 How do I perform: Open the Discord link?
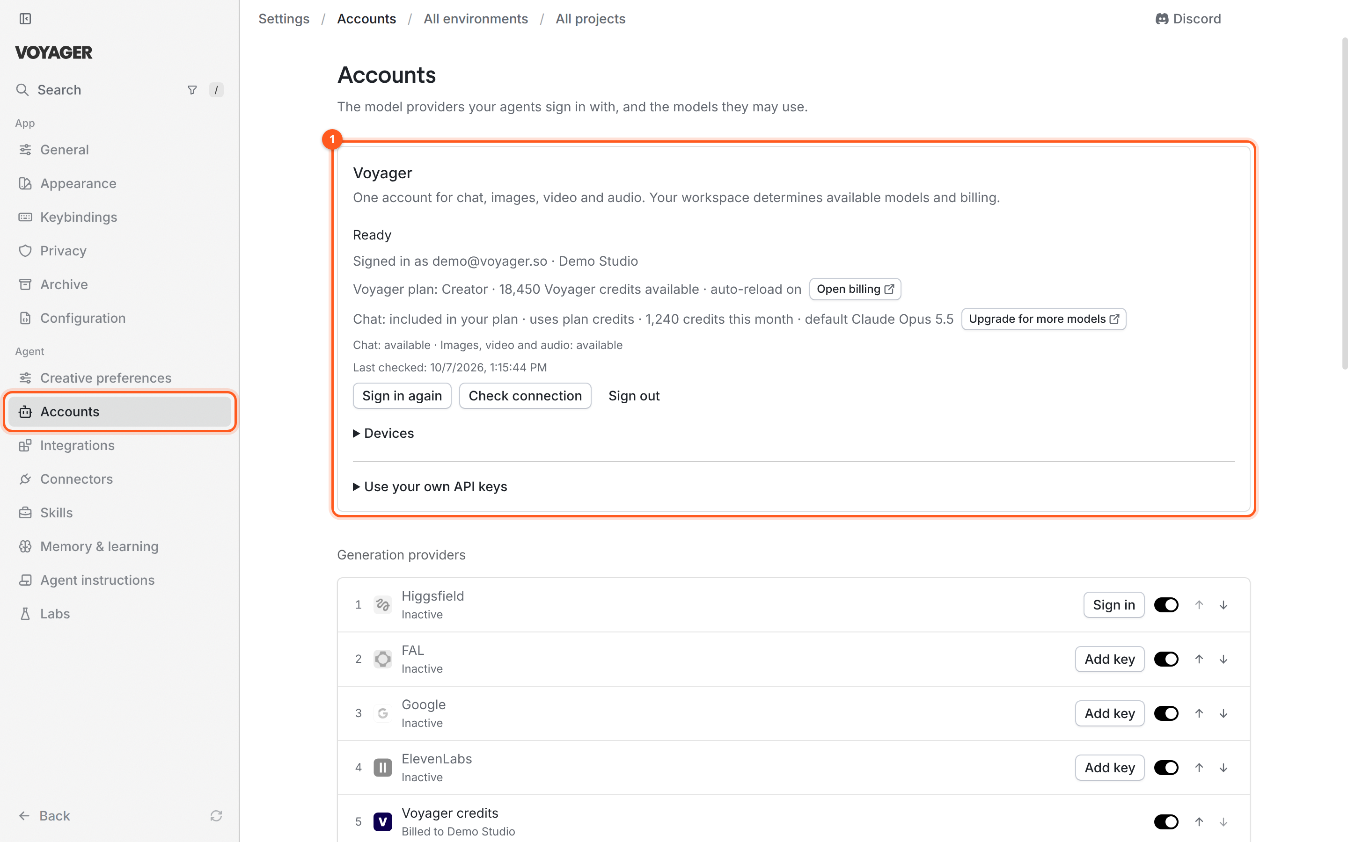[1187, 19]
